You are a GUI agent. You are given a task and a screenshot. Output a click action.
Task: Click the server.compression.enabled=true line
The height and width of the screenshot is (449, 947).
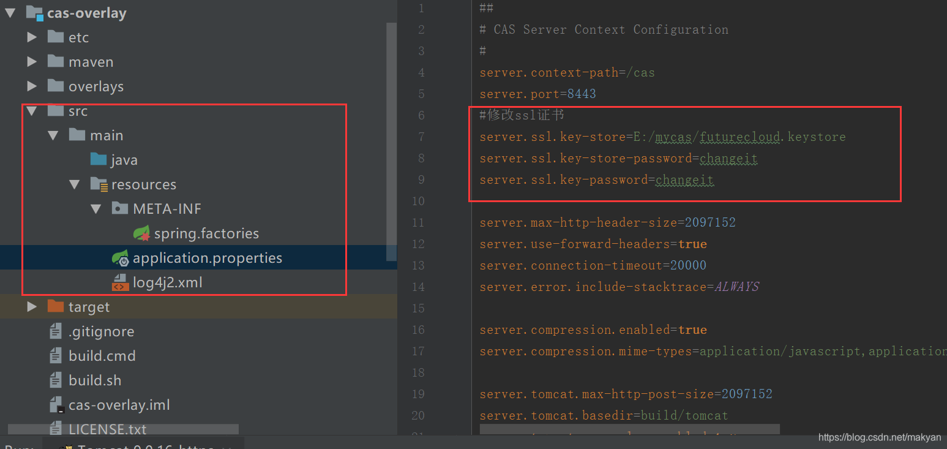tap(593, 330)
